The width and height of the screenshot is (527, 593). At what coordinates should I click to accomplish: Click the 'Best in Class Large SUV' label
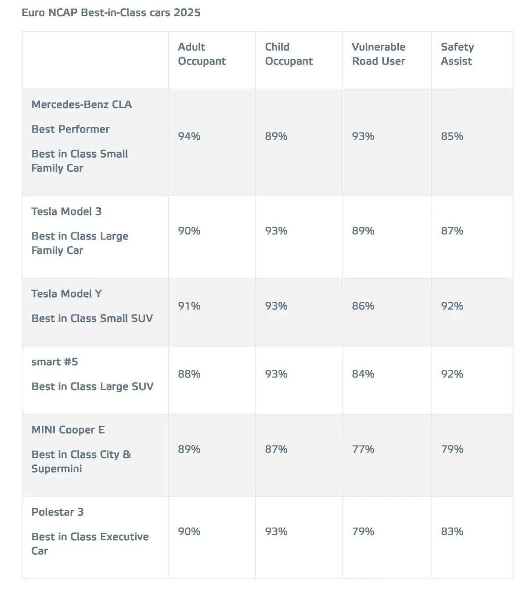coord(92,387)
